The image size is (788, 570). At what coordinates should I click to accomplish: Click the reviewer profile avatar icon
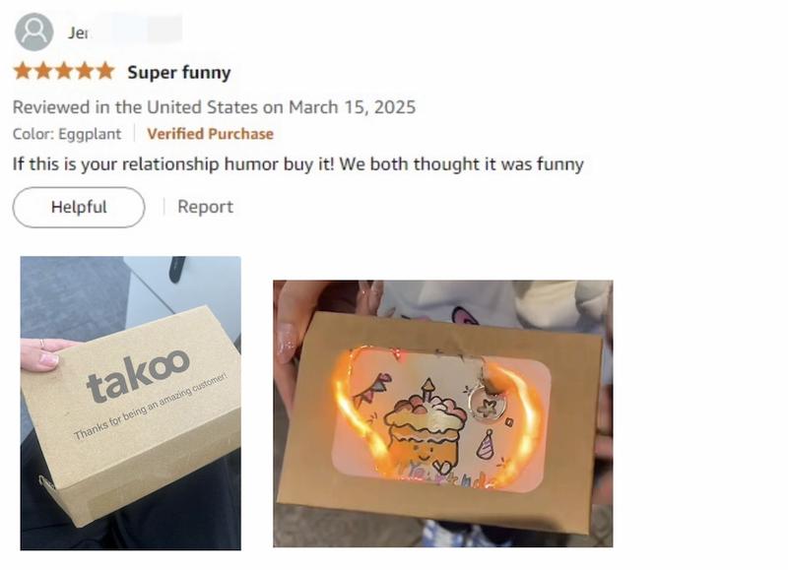click(34, 32)
